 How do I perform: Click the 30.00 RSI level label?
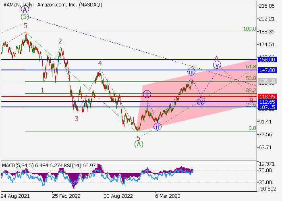265,183
